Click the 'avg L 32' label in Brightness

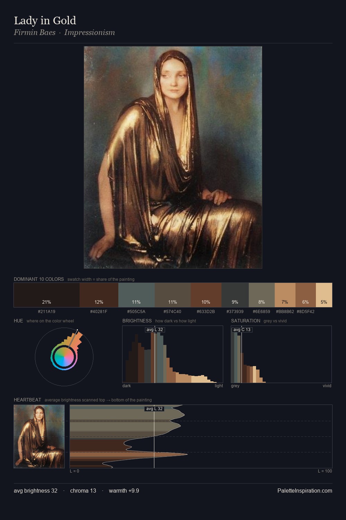click(155, 330)
